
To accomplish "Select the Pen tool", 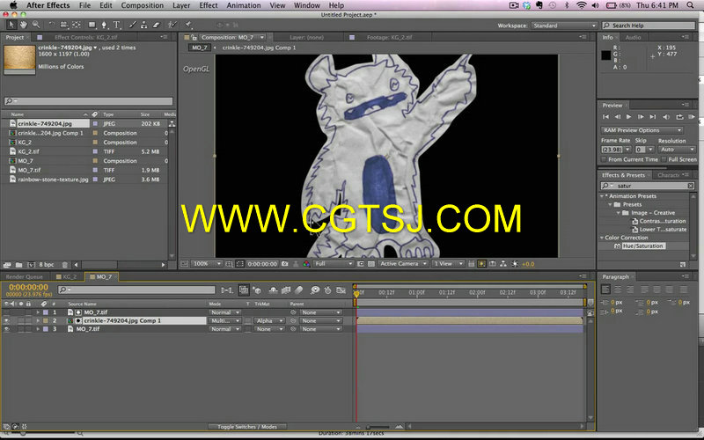I will (104, 26).
